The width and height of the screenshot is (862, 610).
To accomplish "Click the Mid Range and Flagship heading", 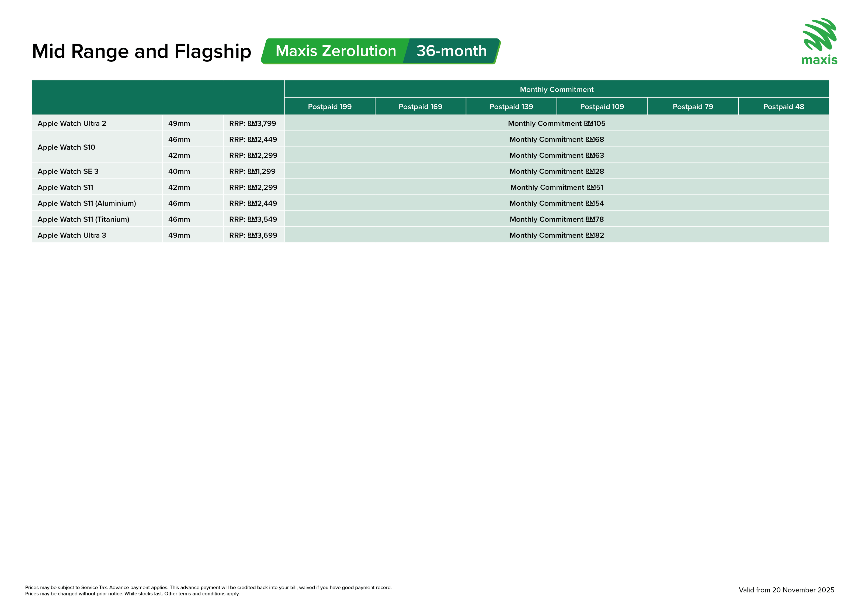I will 141,51.
